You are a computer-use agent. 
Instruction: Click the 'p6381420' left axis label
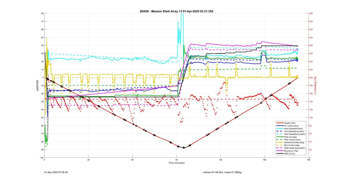[37, 85]
